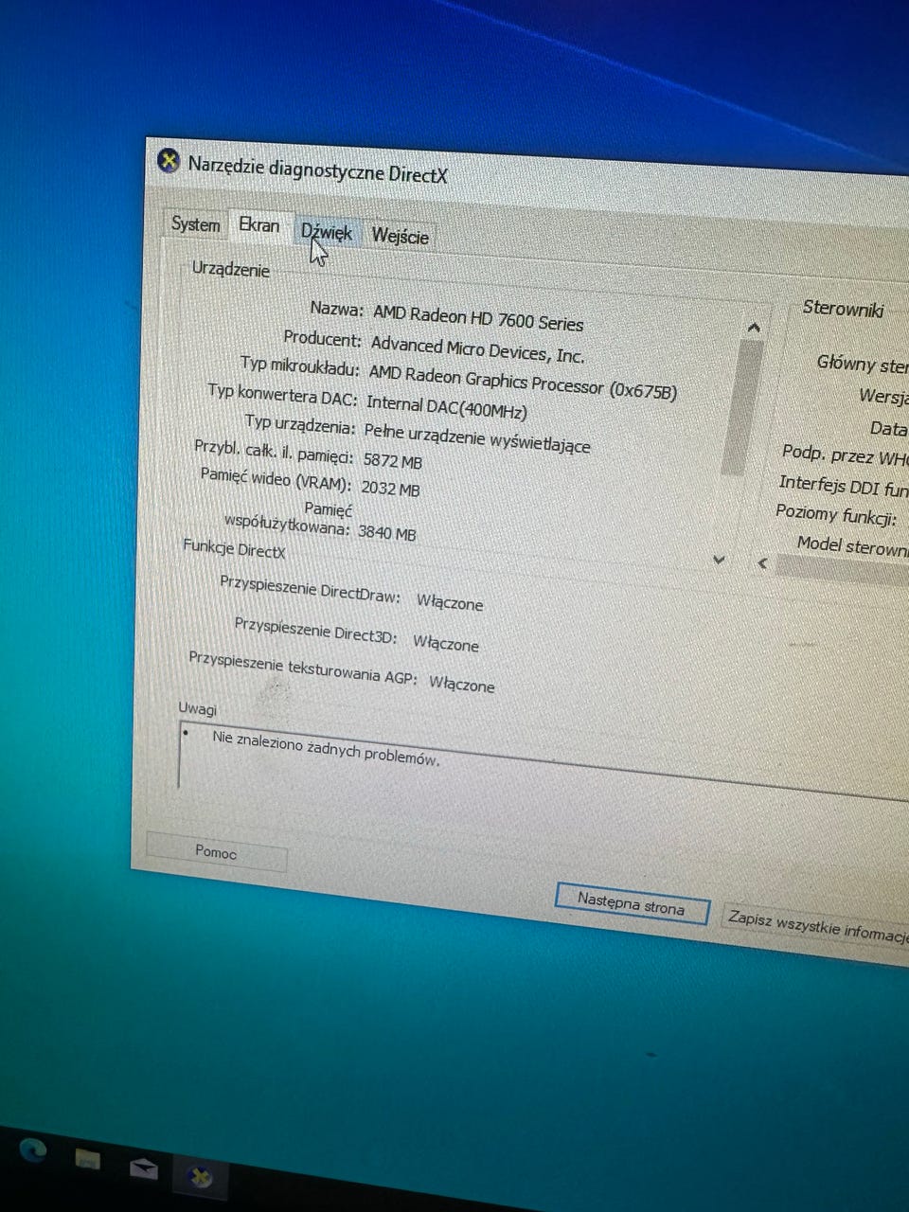Click the Advanced Micro Devices, Inc. value

477,349
